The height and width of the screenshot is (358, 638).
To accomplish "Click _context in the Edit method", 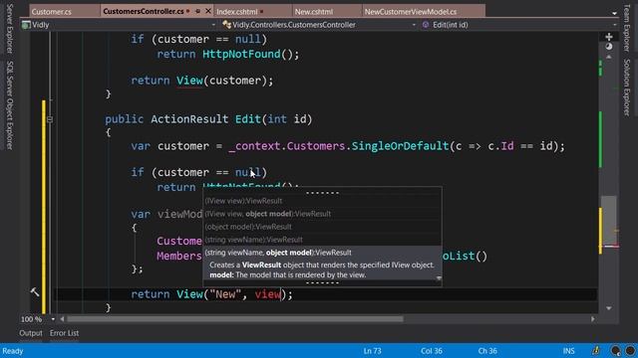I will (254, 146).
